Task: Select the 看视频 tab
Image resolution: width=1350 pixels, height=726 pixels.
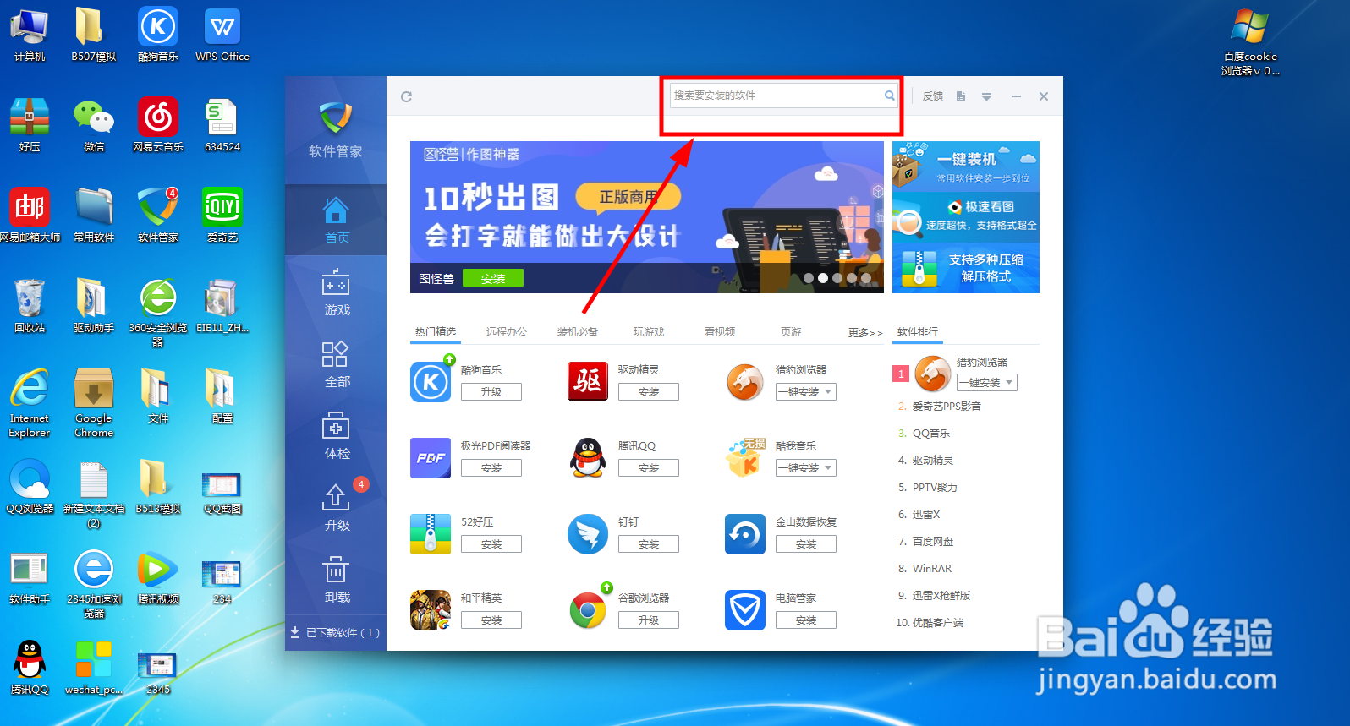Action: click(x=720, y=332)
